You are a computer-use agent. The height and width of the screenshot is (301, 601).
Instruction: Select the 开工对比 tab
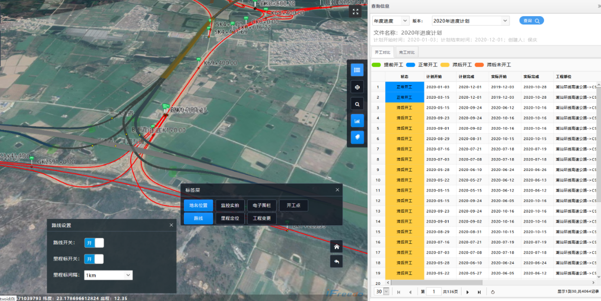(x=382, y=52)
